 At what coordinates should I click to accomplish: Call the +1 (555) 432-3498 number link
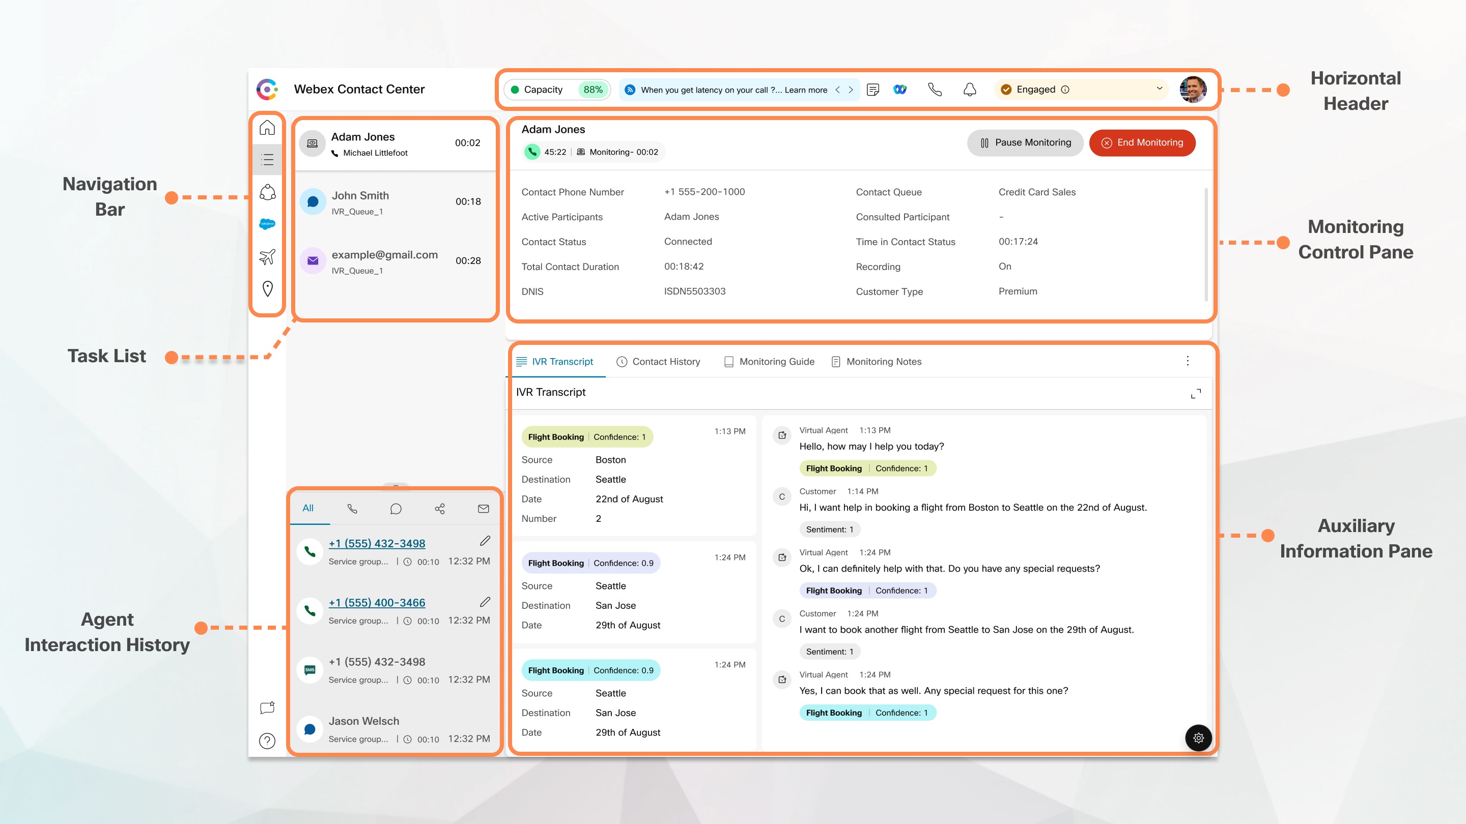tap(377, 543)
